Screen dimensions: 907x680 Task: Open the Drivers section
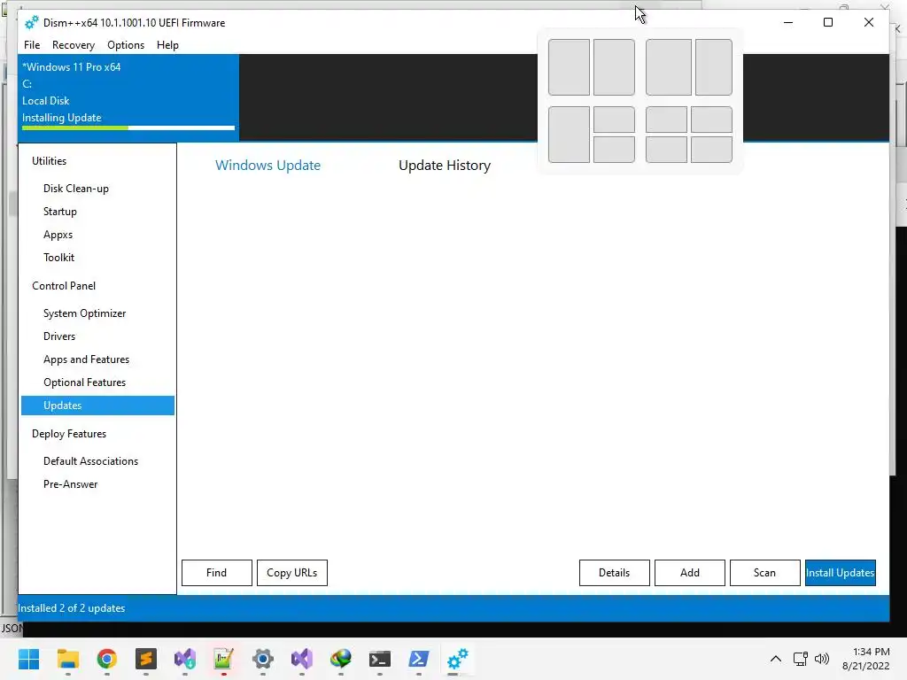59,336
